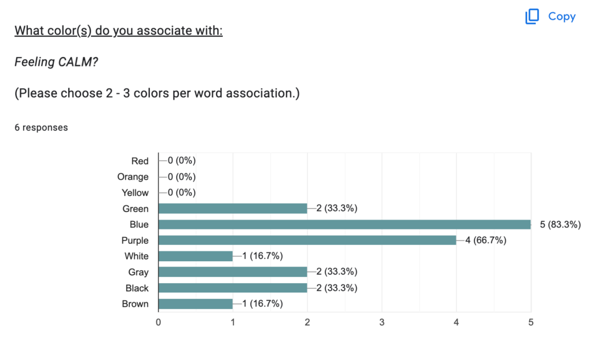
Task: Click the Blue axis label
Action: click(x=139, y=224)
